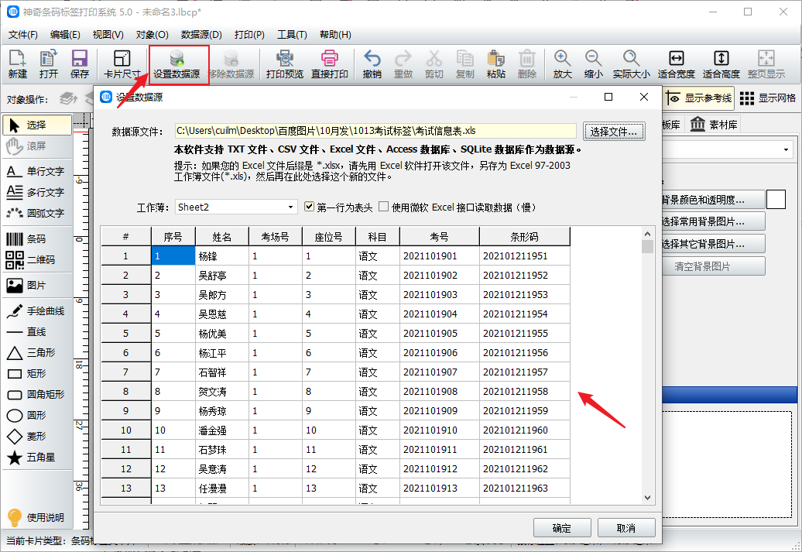Click the 选择文件... button

pos(614,132)
